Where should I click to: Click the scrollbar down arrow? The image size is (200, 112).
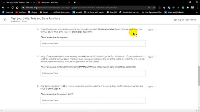coord(199,108)
